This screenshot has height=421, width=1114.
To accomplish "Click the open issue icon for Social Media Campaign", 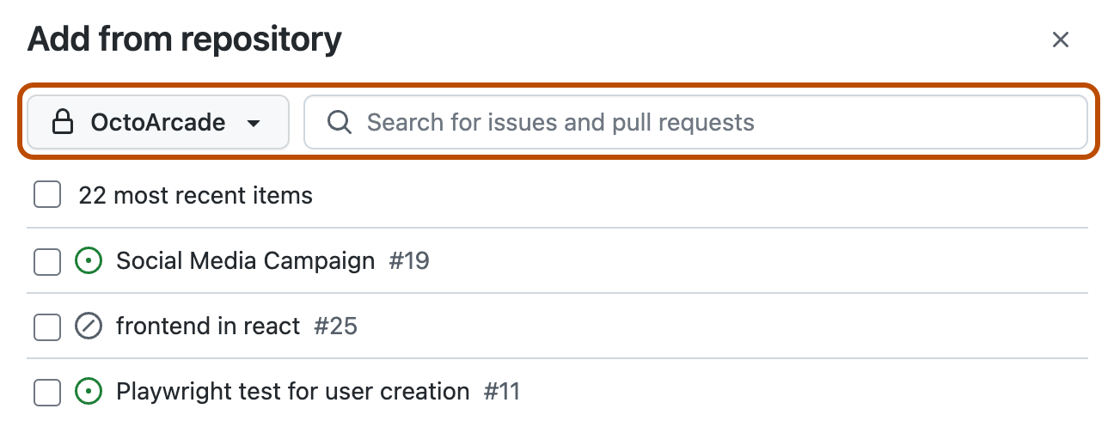I will pyautogui.click(x=89, y=260).
